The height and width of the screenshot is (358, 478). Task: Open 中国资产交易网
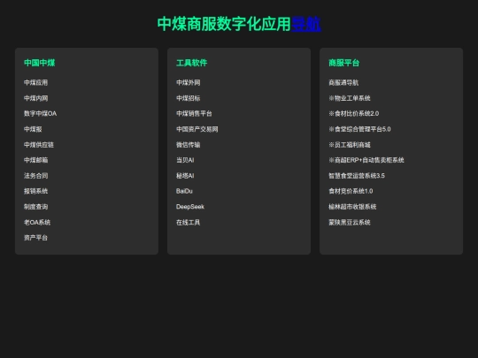(197, 129)
